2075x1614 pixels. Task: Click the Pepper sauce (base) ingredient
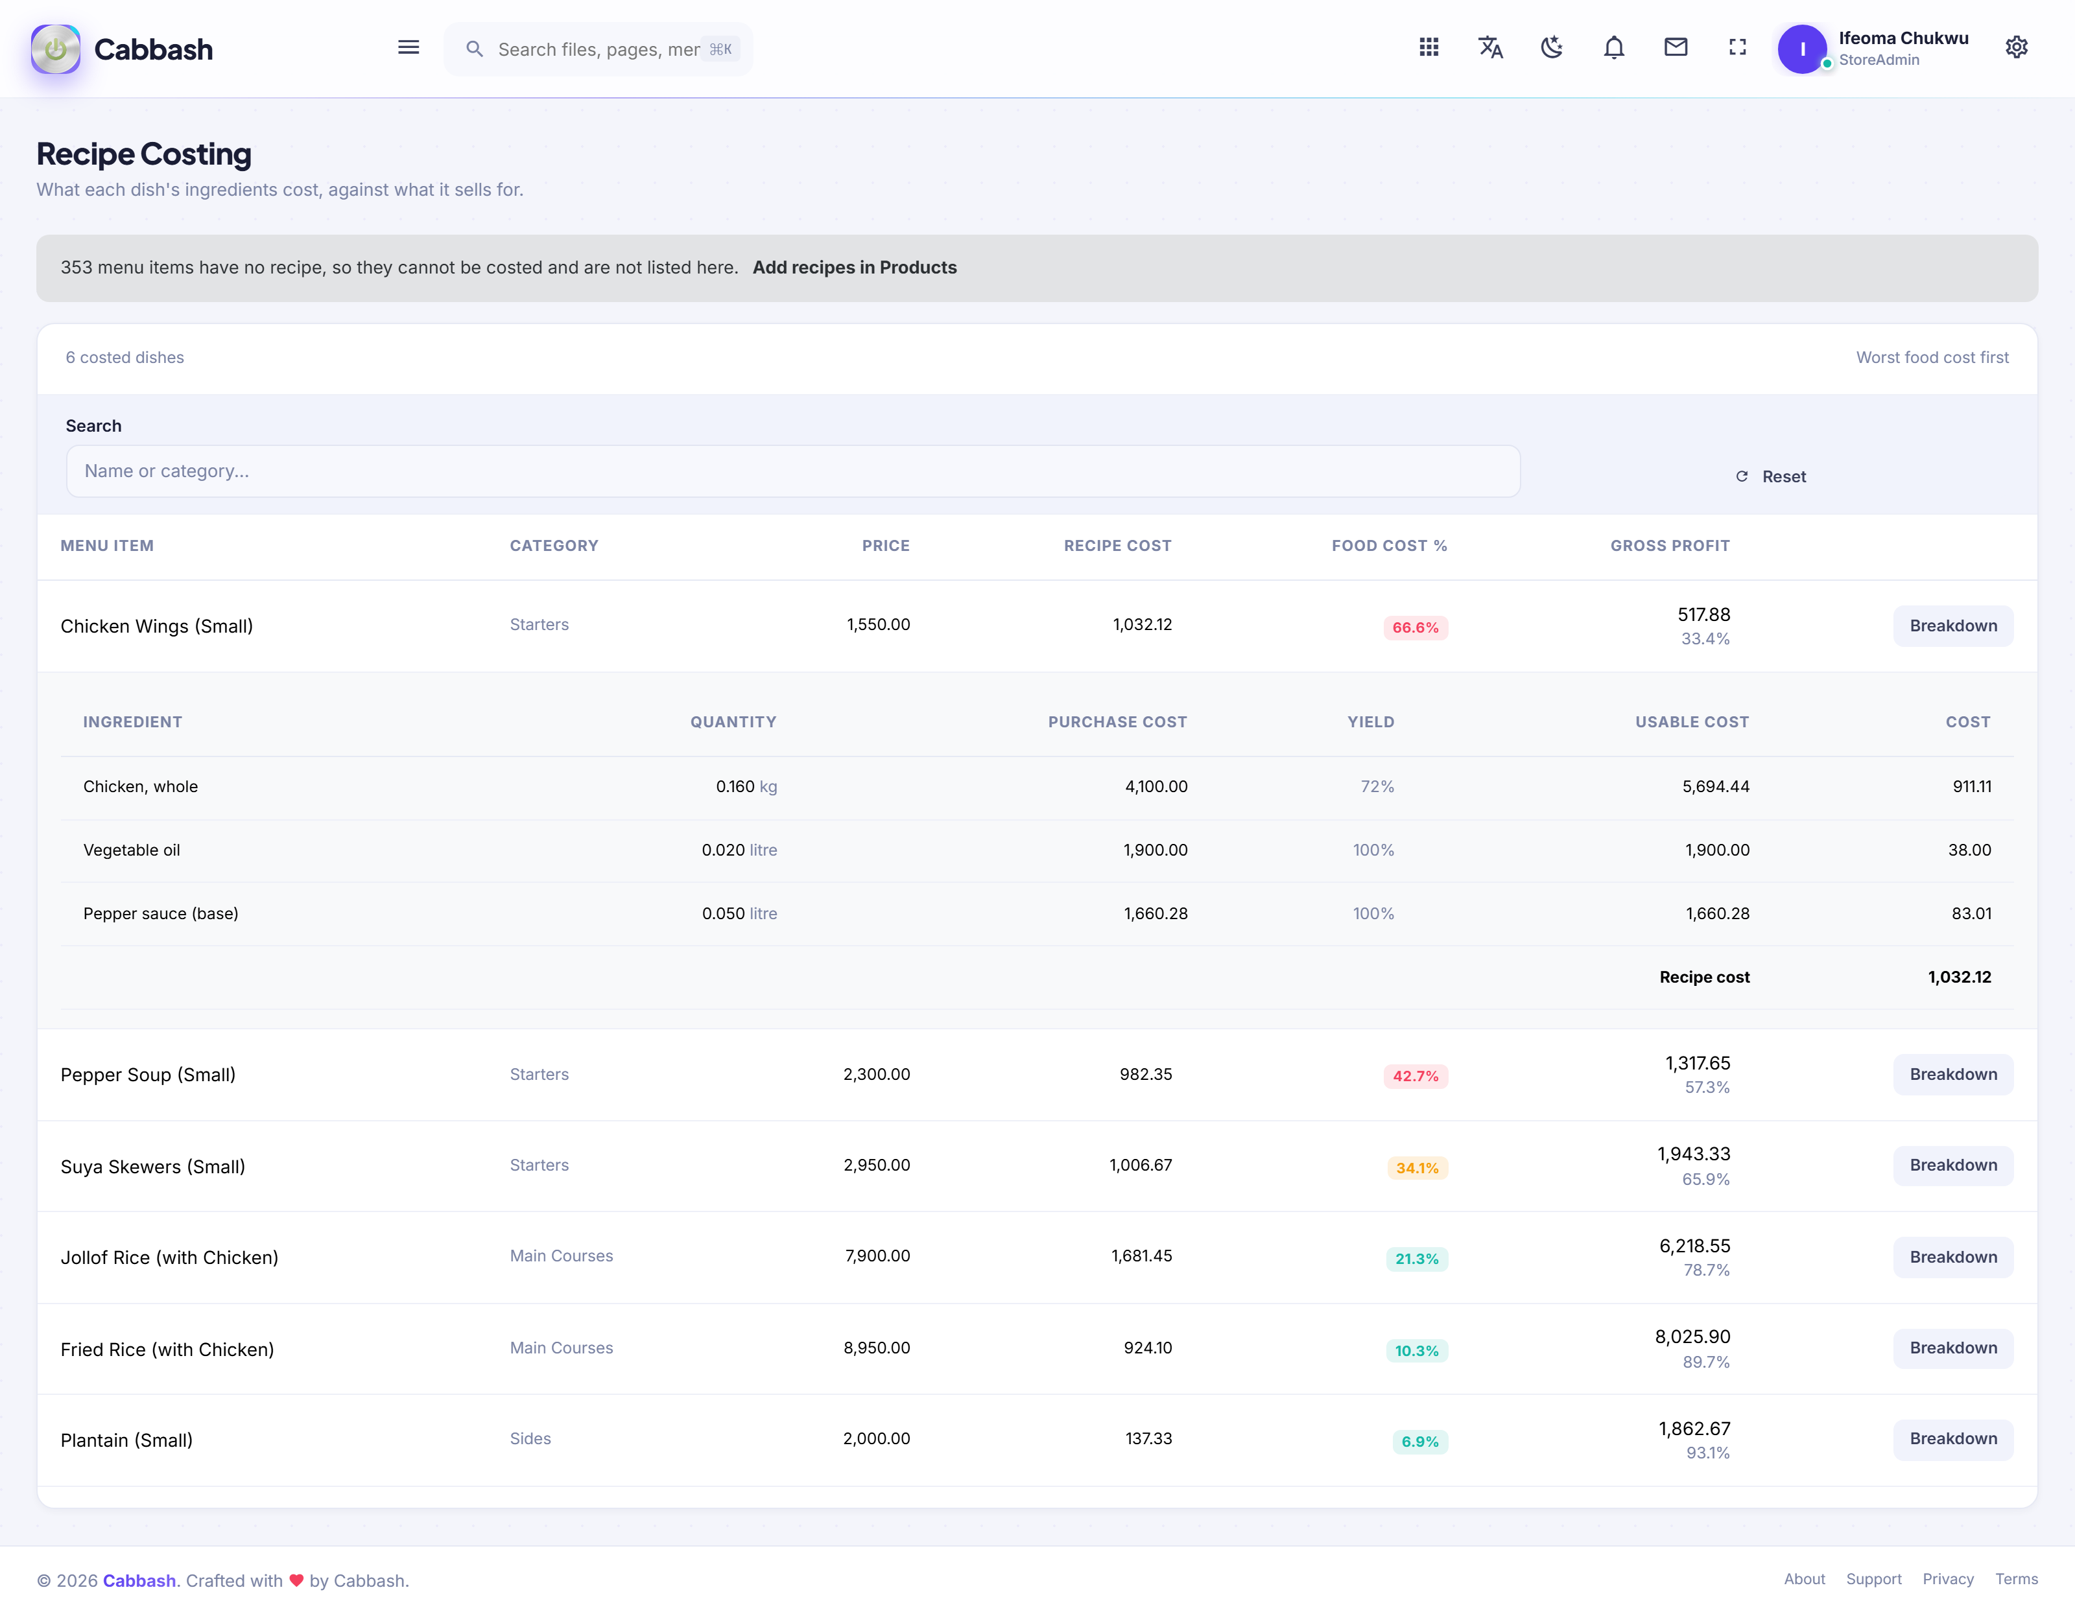tap(161, 914)
